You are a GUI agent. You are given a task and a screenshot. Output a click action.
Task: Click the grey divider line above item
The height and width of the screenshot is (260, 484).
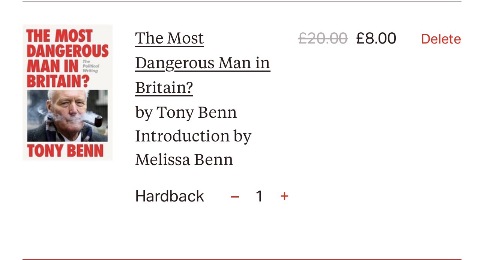(242, 2)
